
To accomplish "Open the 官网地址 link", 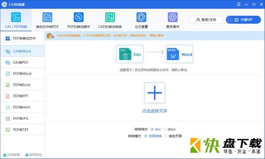I will tap(34, 155).
